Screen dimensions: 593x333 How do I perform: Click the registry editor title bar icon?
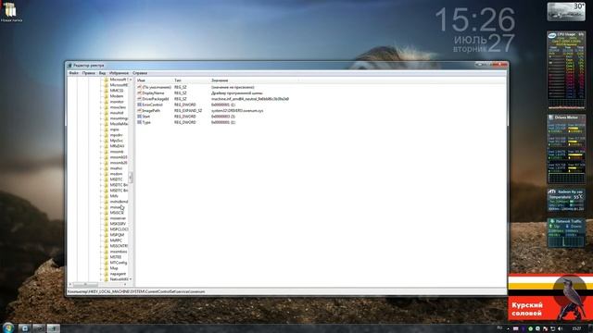pyautogui.click(x=69, y=66)
